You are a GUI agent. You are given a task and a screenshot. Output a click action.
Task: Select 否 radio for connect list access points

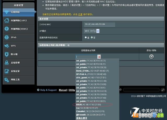[92, 37]
